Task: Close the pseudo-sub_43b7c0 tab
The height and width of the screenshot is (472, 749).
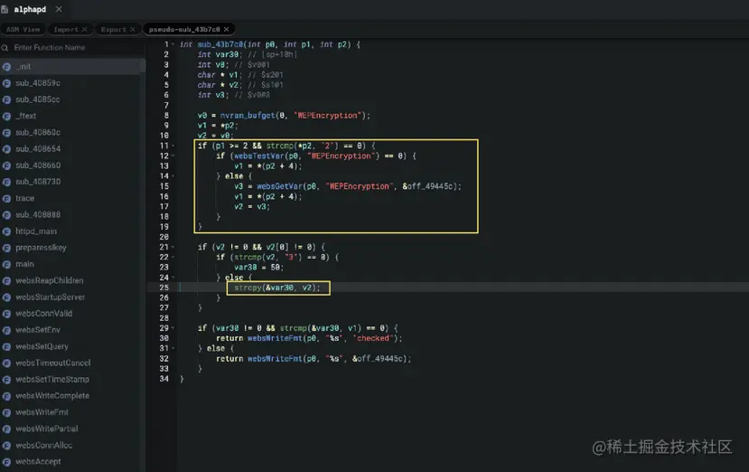Action: (227, 30)
